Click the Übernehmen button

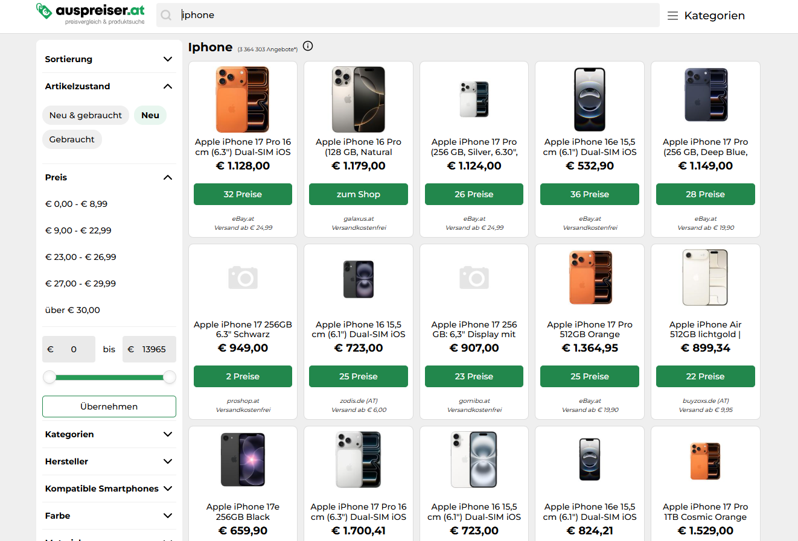click(x=109, y=407)
